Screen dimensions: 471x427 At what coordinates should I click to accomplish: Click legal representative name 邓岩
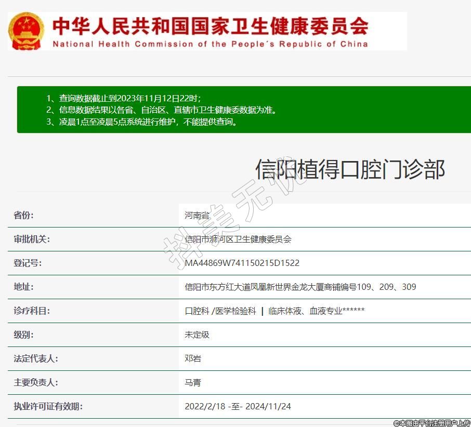(x=193, y=358)
